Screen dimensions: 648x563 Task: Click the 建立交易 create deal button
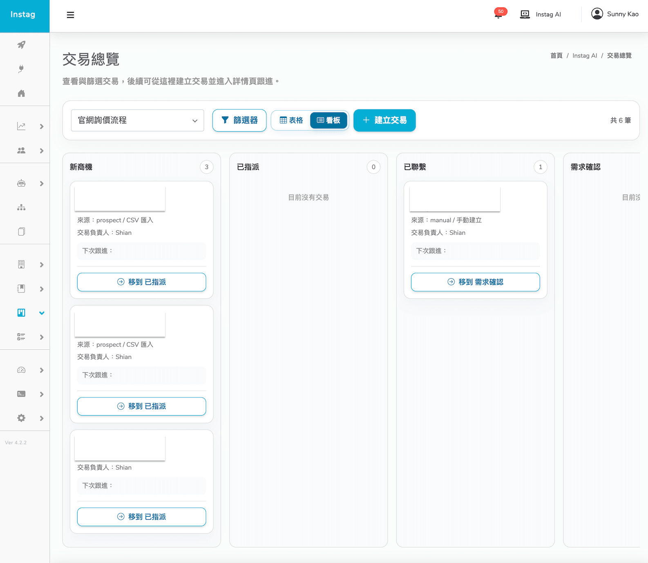[x=384, y=120]
